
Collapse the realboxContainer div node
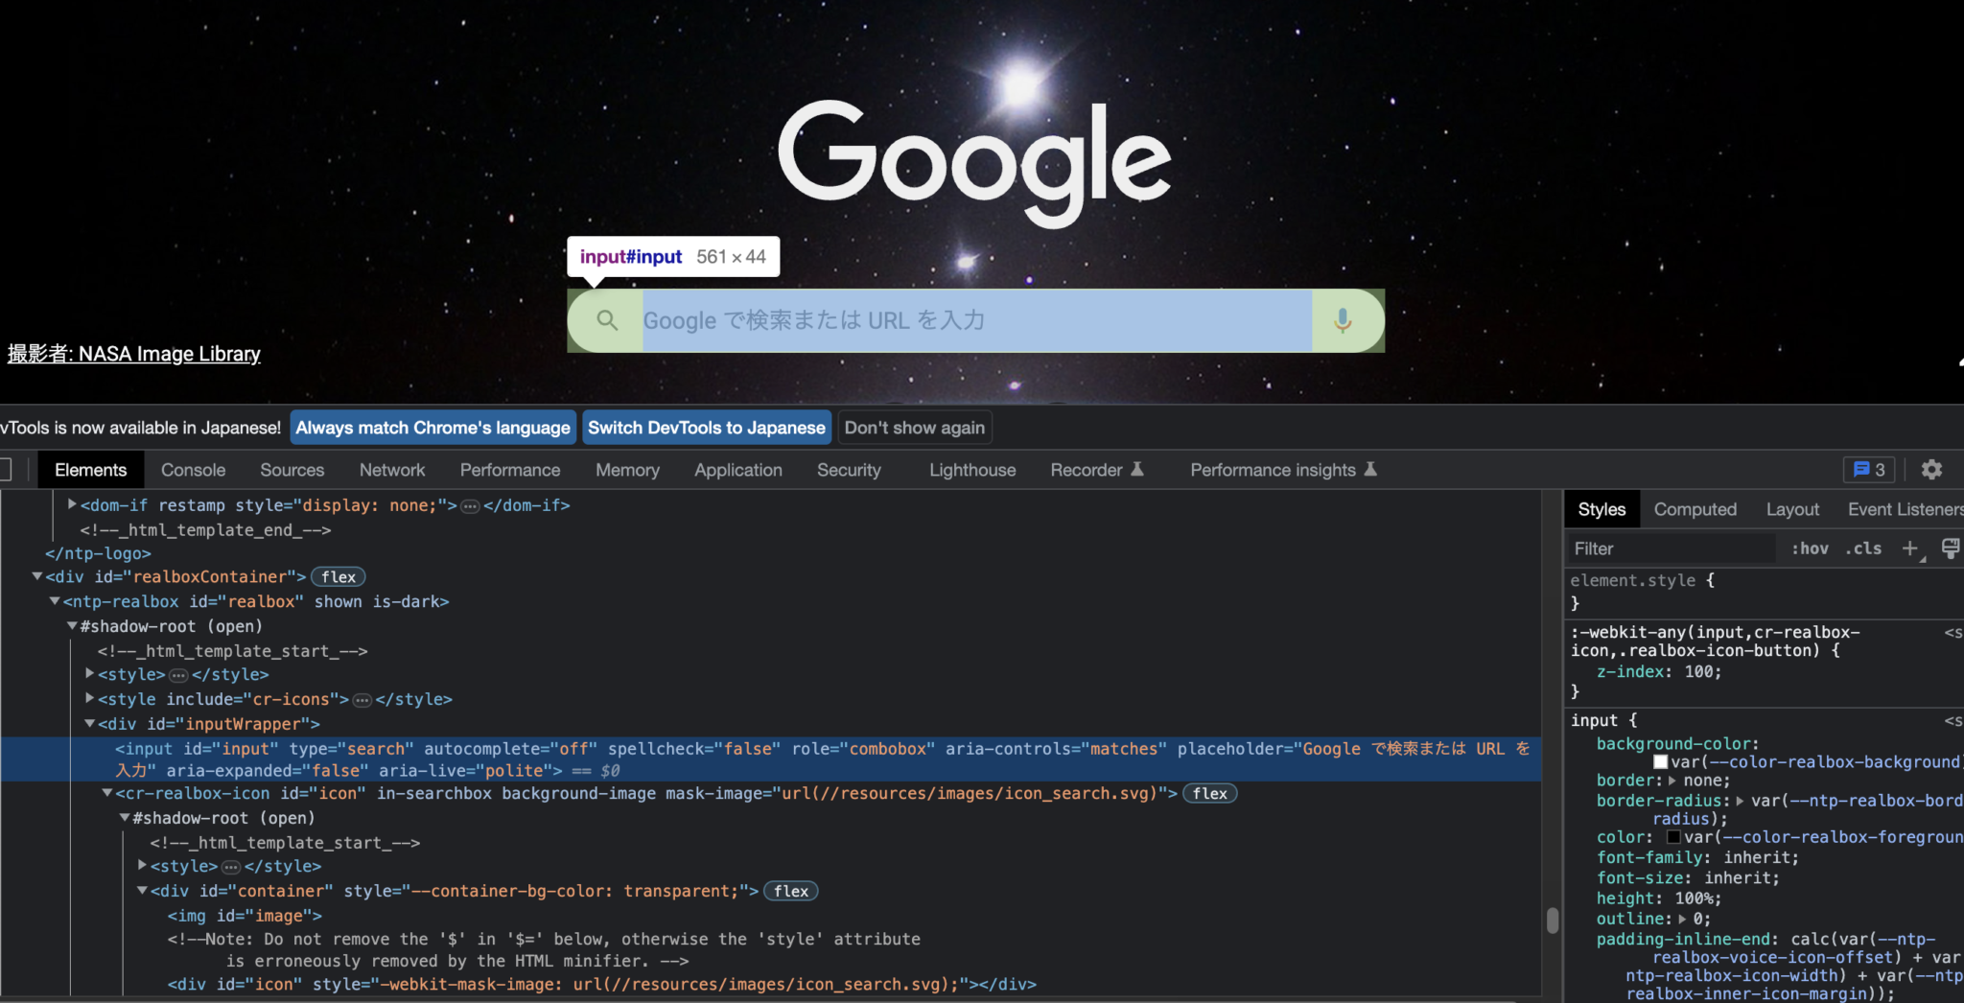tap(36, 575)
